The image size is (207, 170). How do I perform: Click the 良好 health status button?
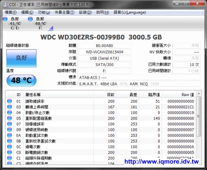(21, 58)
